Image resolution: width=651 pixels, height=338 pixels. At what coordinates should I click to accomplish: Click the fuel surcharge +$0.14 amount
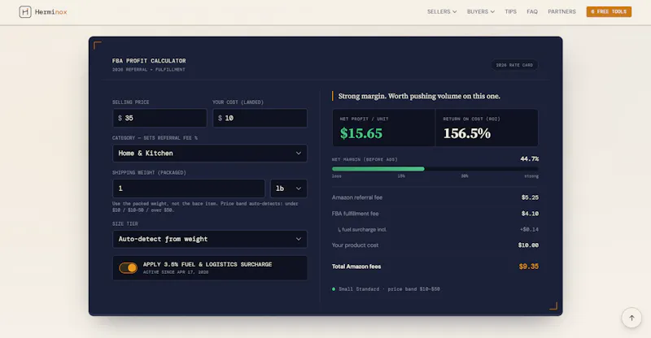click(x=529, y=229)
